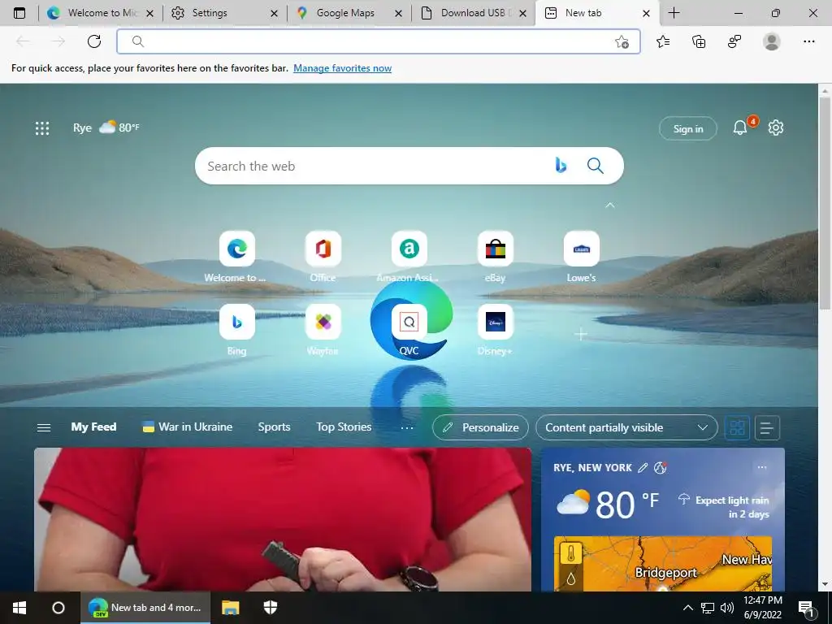Screen dimensions: 832x624
Task: Click the 12:47 PM taskbar clock
Action: click(x=762, y=608)
